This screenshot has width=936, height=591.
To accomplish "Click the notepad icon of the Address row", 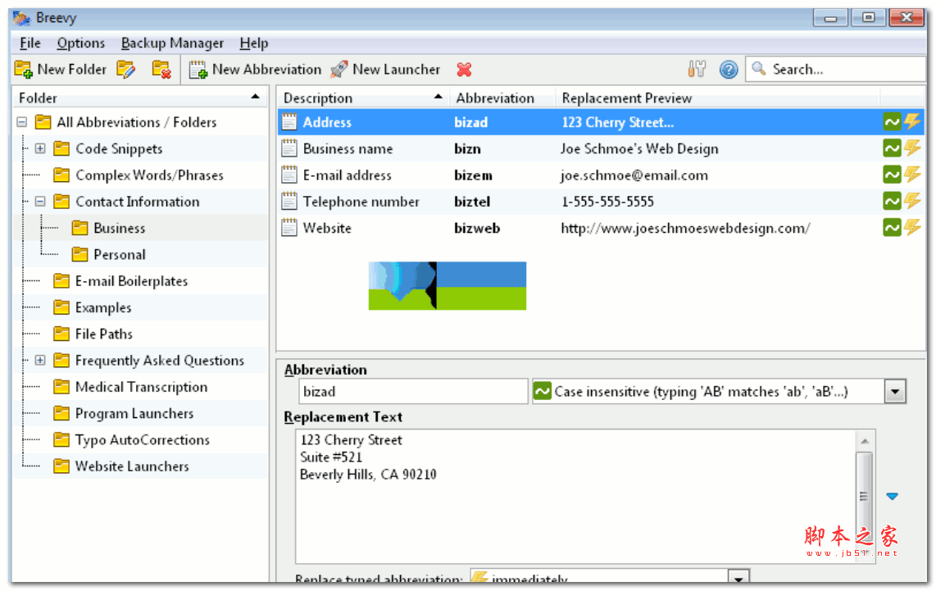I will 289,122.
